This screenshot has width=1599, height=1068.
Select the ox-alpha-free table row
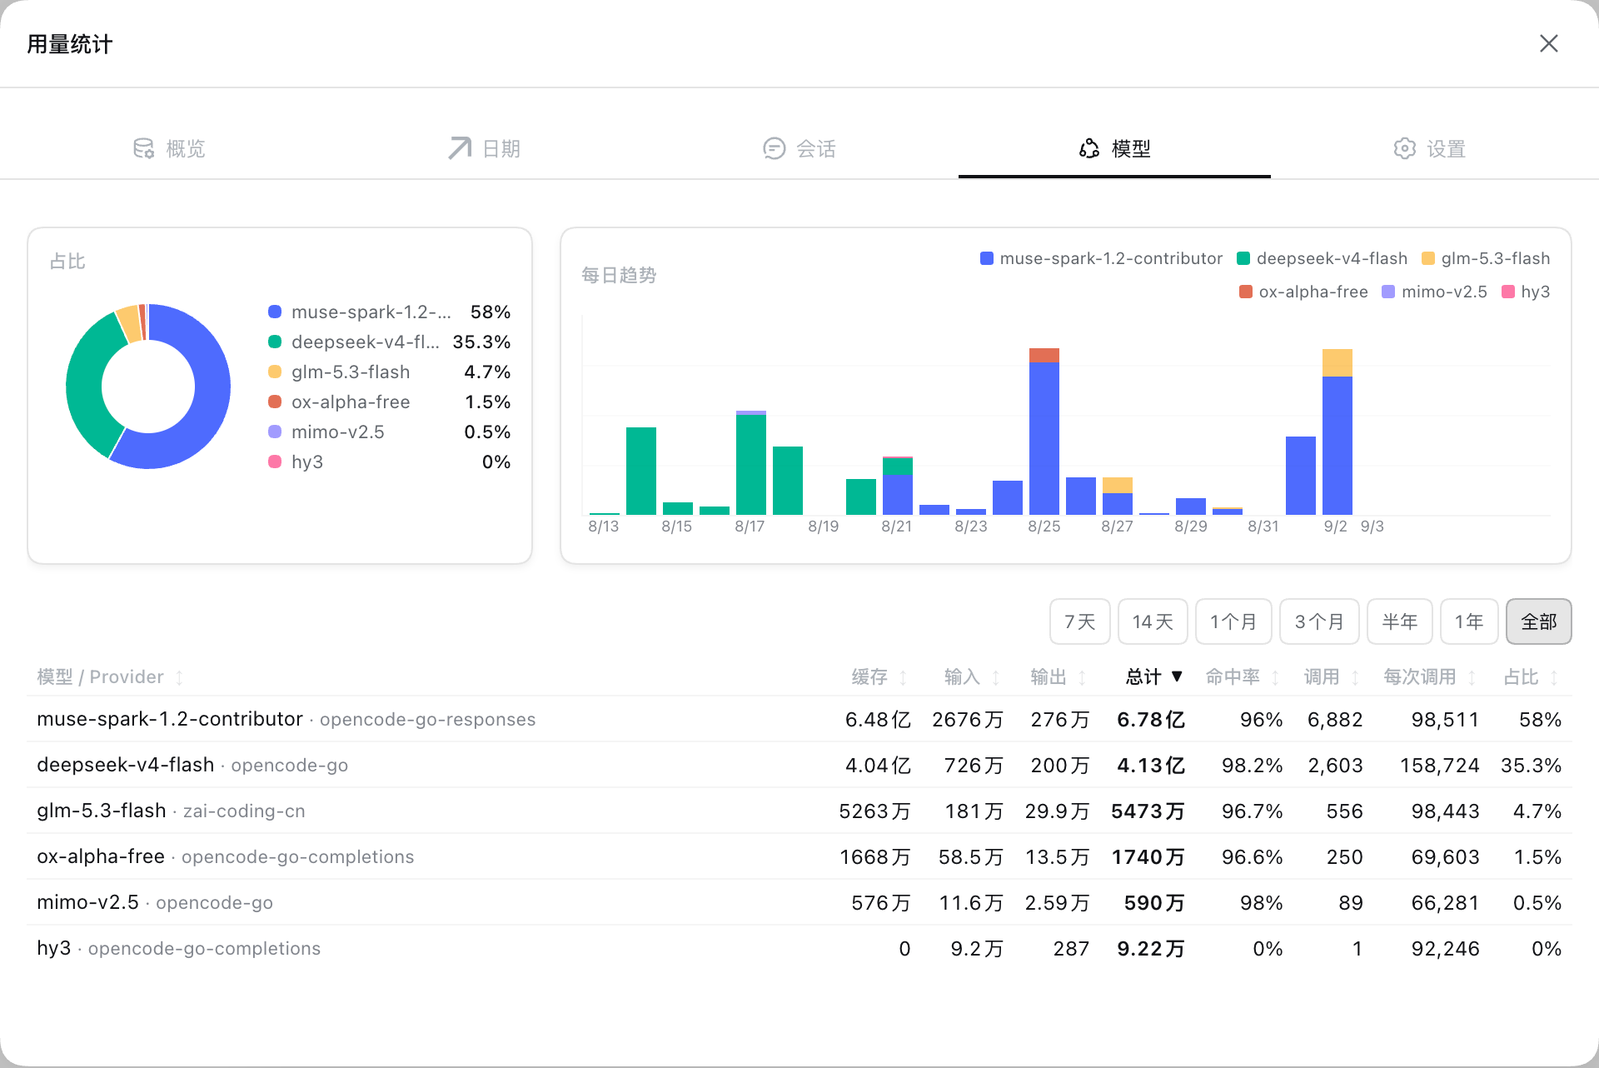tap(799, 856)
